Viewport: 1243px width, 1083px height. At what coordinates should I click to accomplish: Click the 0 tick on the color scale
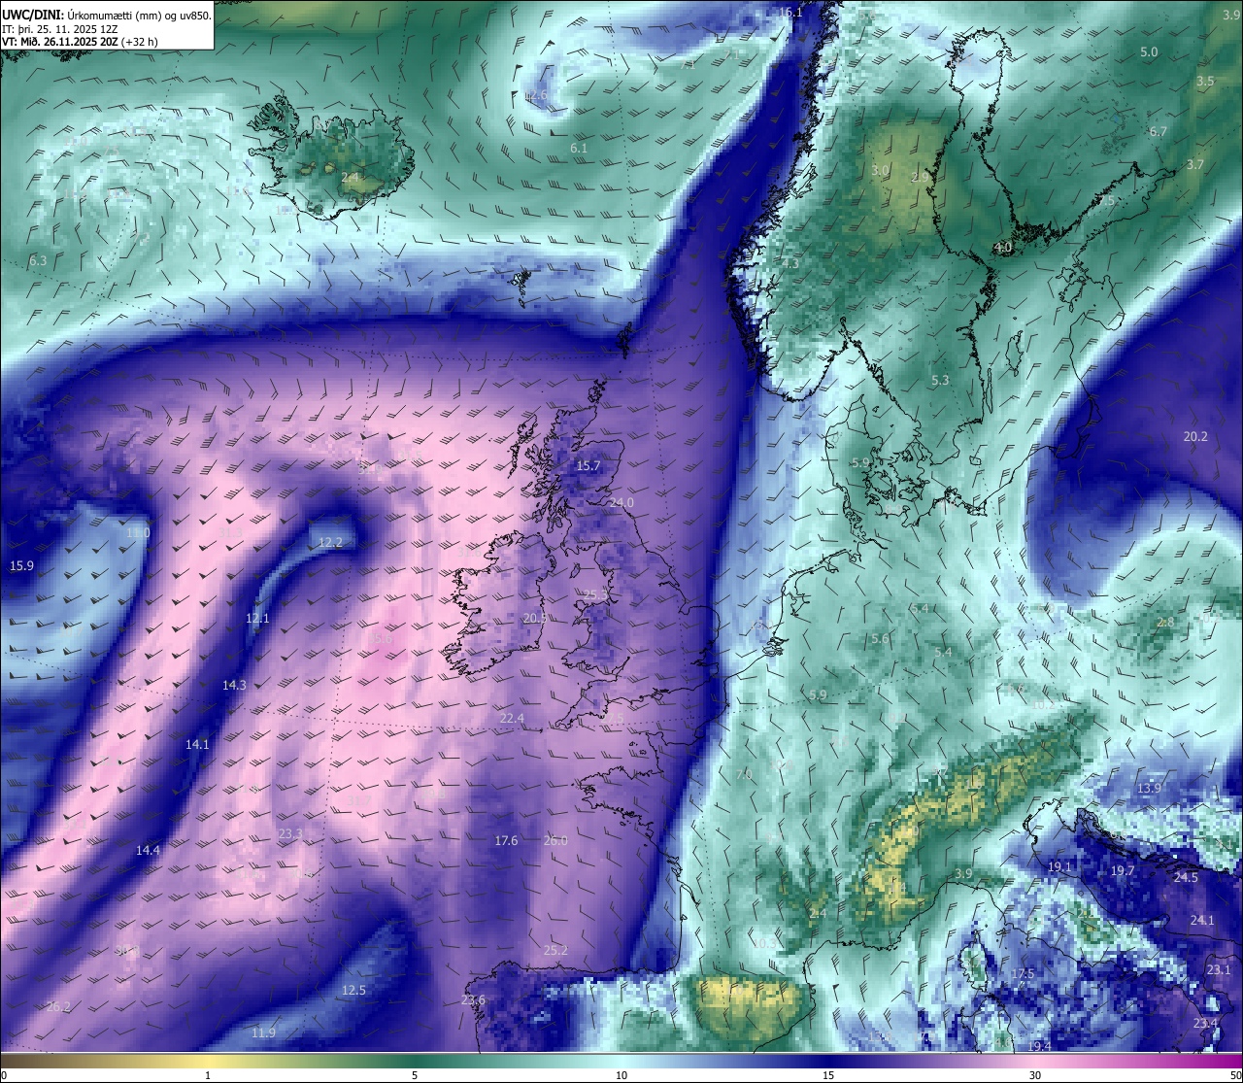pos(4,1075)
